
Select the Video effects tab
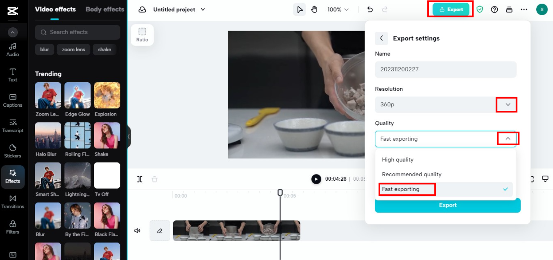pyautogui.click(x=55, y=9)
